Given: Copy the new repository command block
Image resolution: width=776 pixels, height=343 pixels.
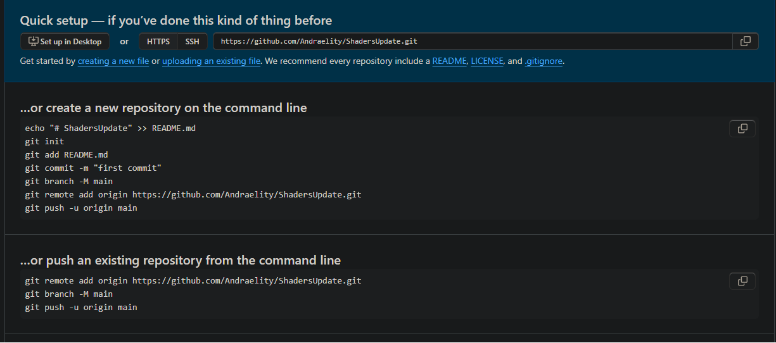Looking at the screenshot, I should (x=742, y=128).
